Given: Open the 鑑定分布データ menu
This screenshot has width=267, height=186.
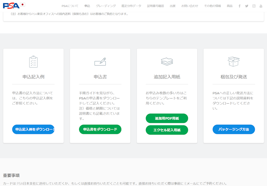Looking at the screenshot, I should (131, 6).
